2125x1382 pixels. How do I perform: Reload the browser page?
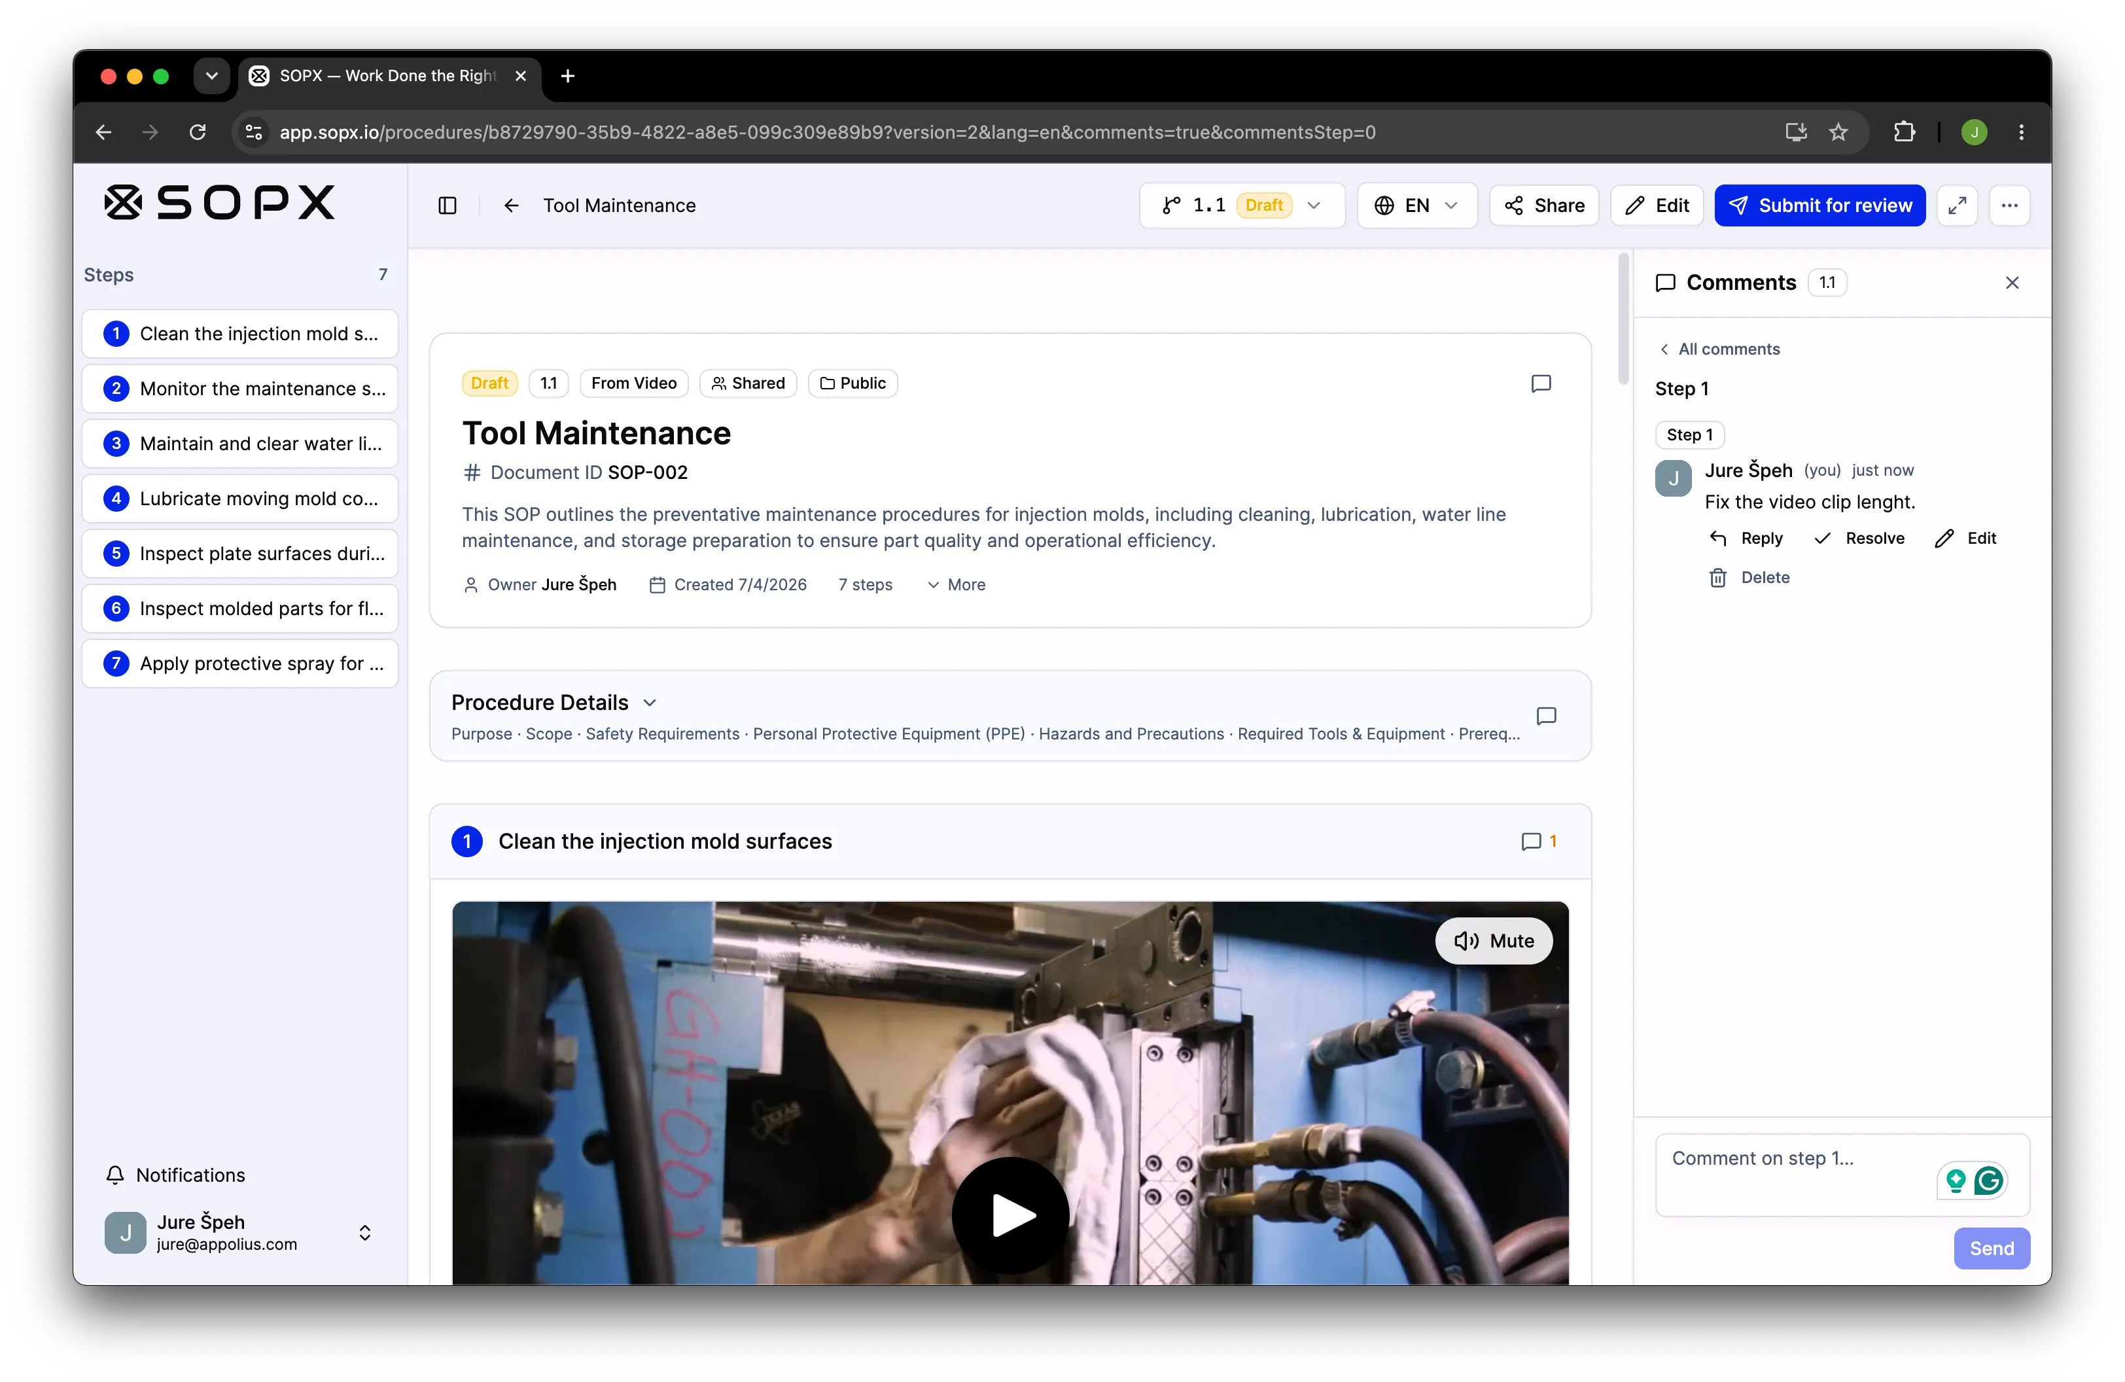tap(198, 132)
